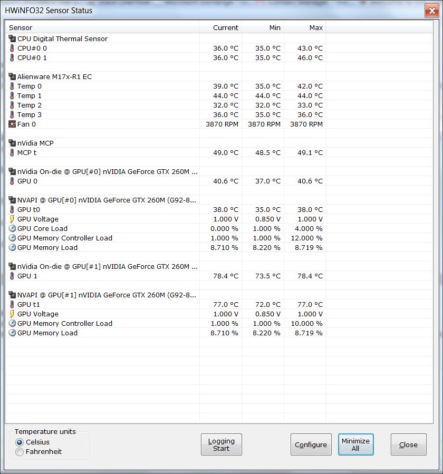Start logging with the Logging Start button
Image resolution: width=443 pixels, height=474 pixels.
(x=221, y=444)
